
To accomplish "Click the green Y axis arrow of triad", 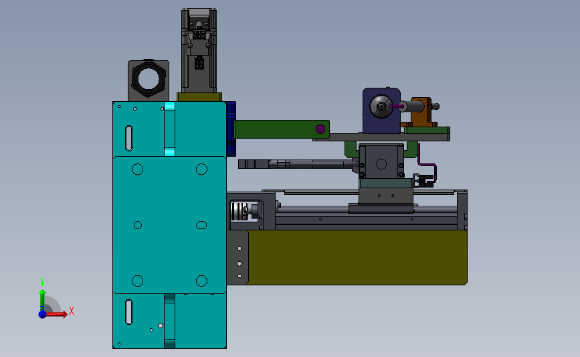I will click(42, 301).
